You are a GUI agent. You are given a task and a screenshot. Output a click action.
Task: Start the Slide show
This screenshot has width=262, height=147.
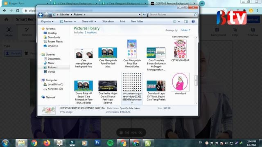108,22
